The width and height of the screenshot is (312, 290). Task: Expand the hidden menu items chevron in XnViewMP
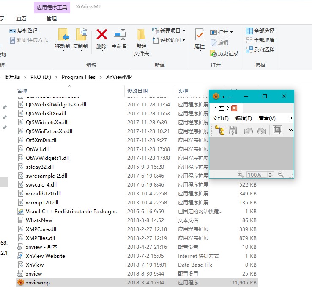pos(291,118)
